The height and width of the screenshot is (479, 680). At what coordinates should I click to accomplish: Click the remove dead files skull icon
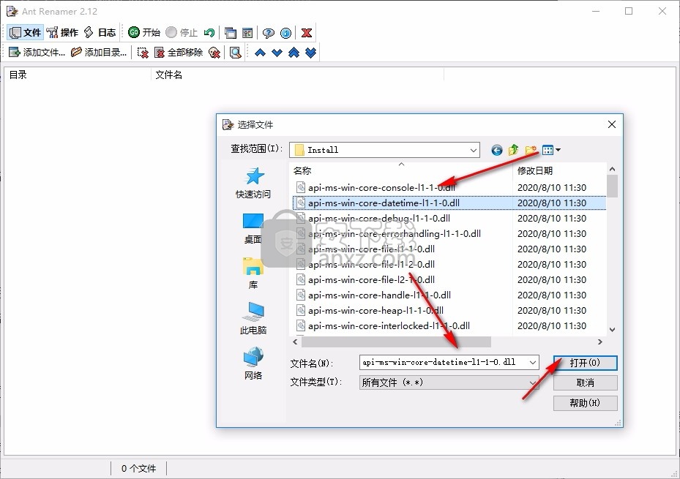pyautogui.click(x=214, y=53)
